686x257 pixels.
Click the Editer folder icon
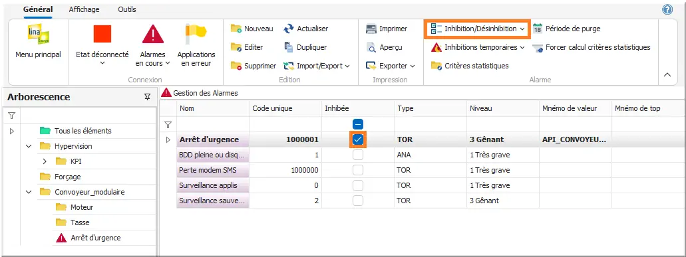[236, 47]
